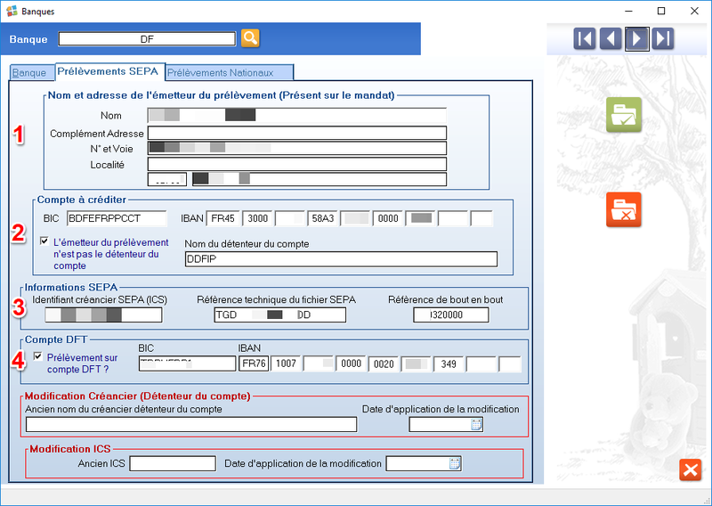The height and width of the screenshot is (506, 712).
Task: Click the Ancien ICS text field
Action: pos(173,463)
